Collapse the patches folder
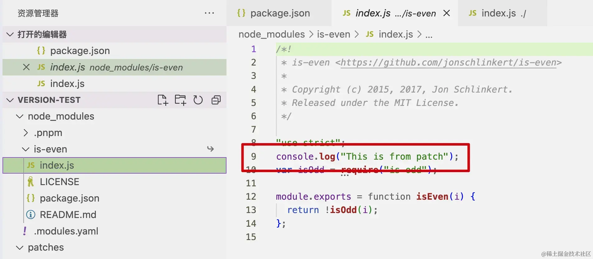This screenshot has height=259, width=593. click(20, 248)
